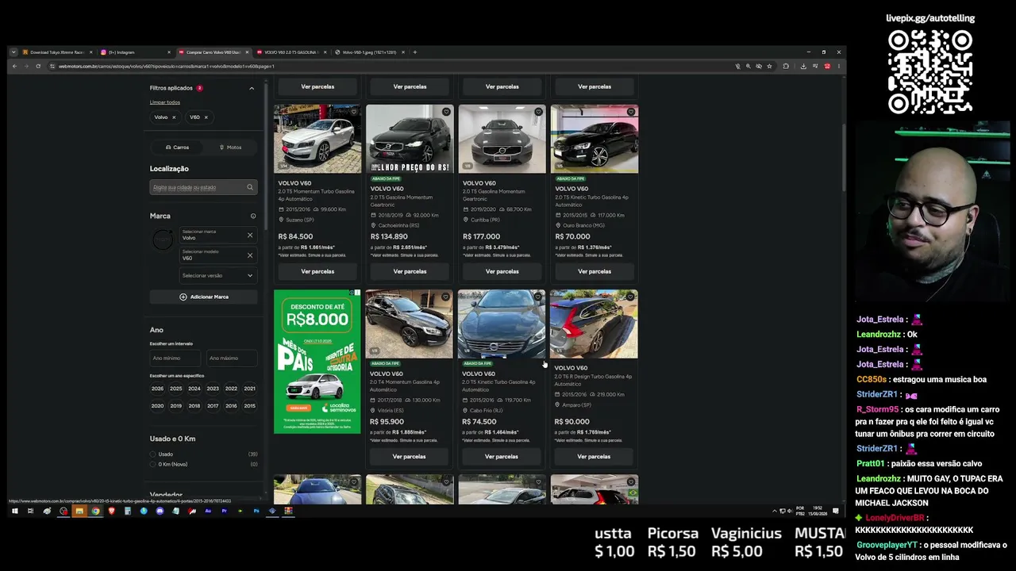The height and width of the screenshot is (571, 1016).
Task: Open Photoshop from the taskbar
Action: [x=256, y=511]
